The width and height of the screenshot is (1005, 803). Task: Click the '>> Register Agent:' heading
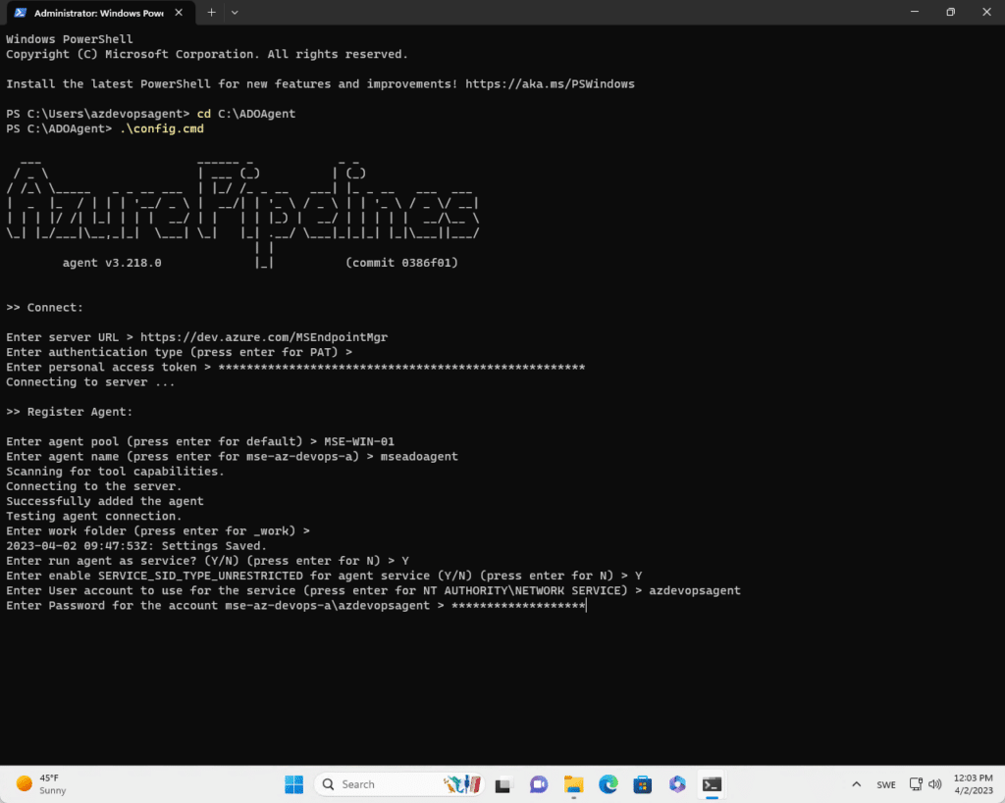pyautogui.click(x=70, y=412)
